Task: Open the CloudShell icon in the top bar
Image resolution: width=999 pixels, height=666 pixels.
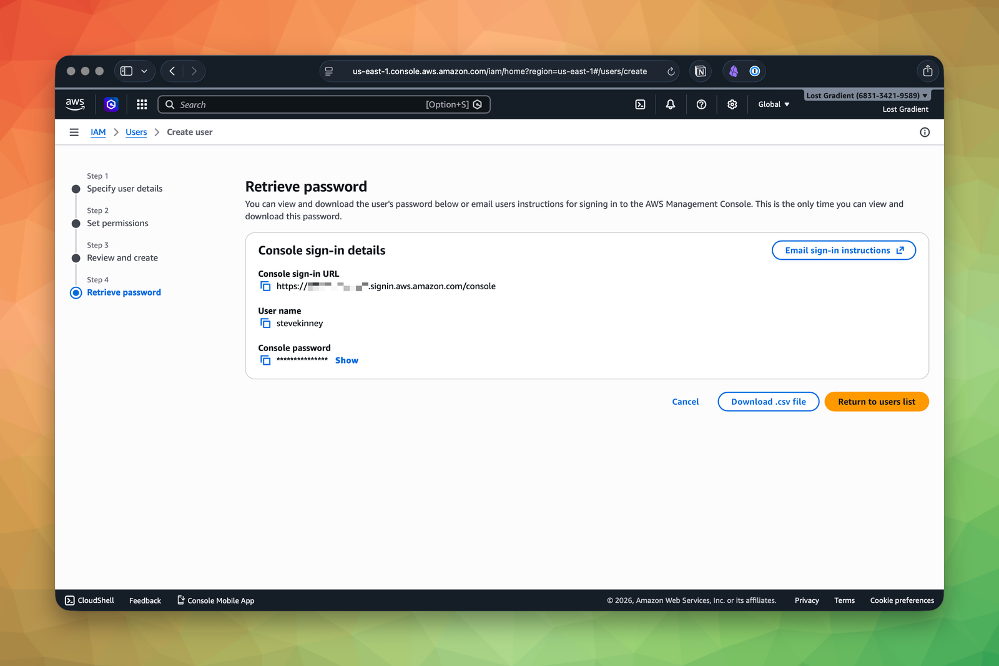Action: click(x=640, y=104)
